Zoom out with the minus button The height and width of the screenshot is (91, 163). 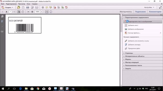(28, 12)
